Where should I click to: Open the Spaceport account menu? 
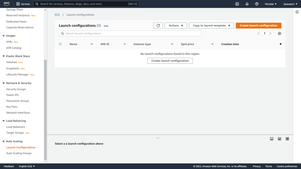pos(290,4)
